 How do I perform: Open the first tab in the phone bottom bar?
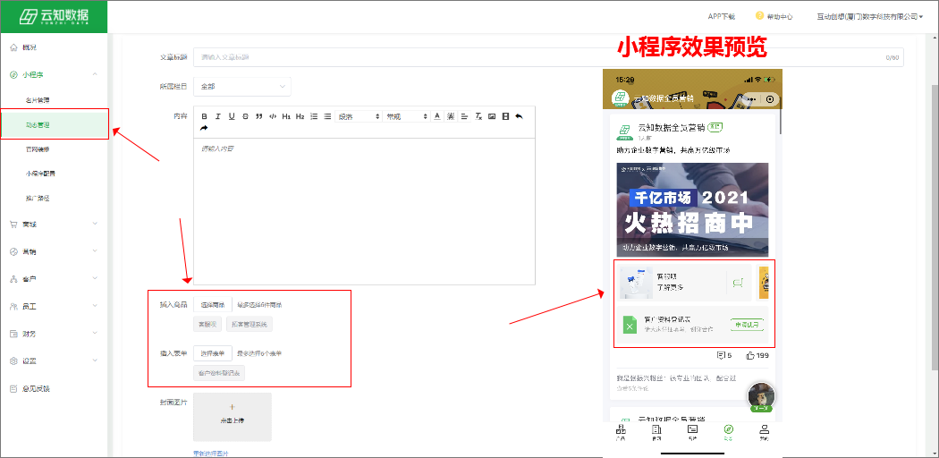621,432
